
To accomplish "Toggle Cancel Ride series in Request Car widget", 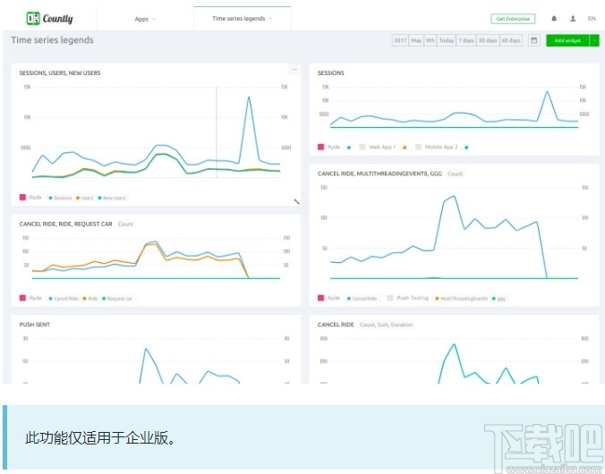I will (64, 299).
